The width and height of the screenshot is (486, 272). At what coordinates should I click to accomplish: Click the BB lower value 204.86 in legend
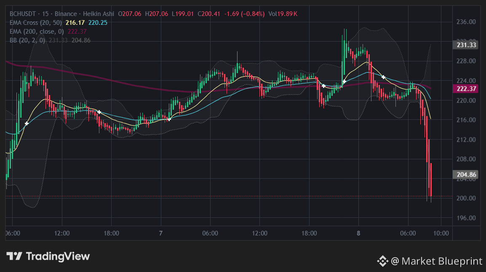tap(81, 40)
